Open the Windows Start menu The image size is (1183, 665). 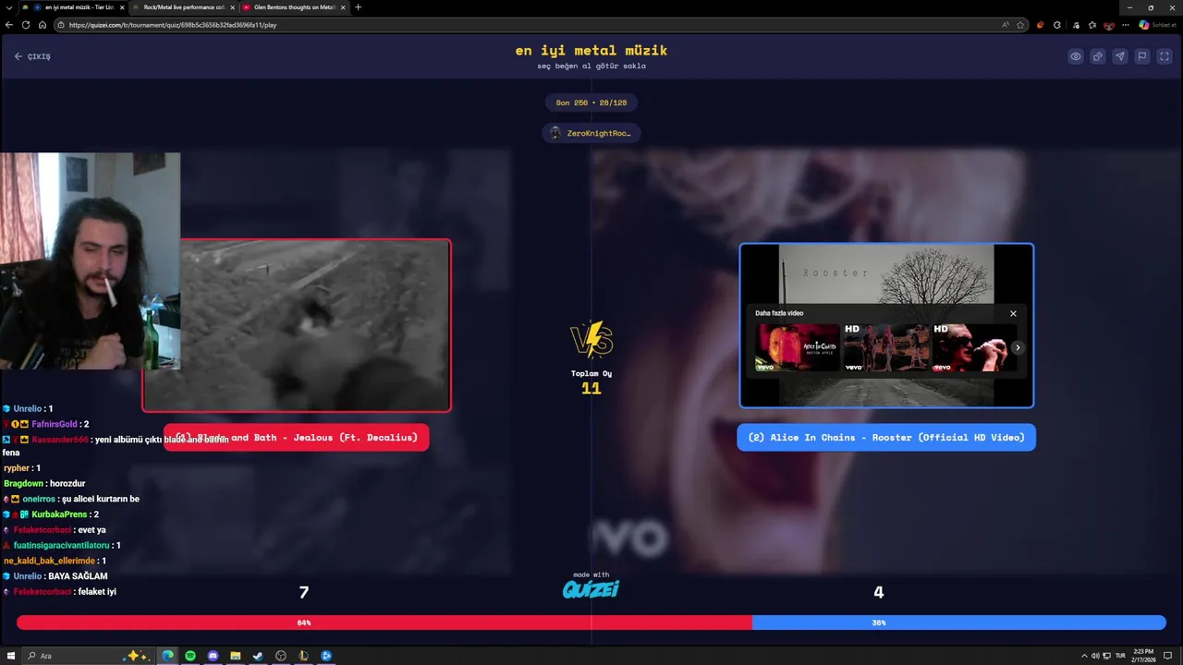10,656
